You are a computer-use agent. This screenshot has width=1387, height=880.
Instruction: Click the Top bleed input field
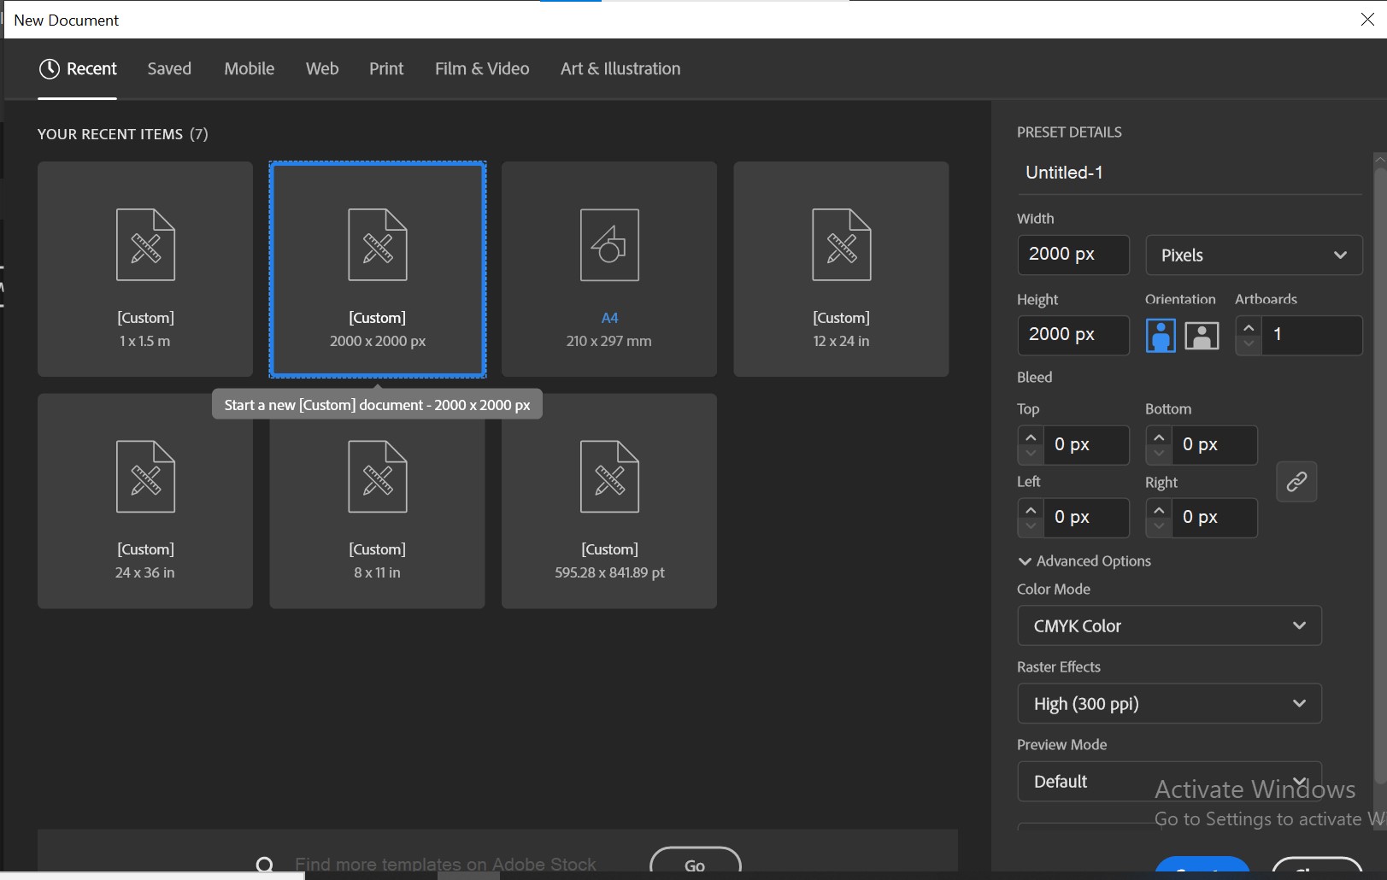pyautogui.click(x=1086, y=445)
